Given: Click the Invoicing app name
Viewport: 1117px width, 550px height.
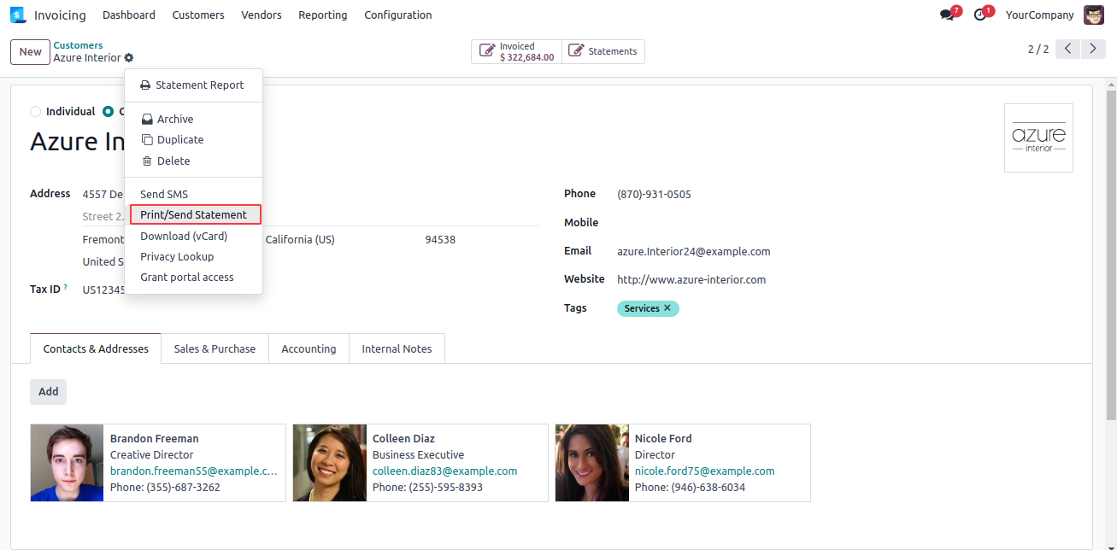Looking at the screenshot, I should pos(60,15).
